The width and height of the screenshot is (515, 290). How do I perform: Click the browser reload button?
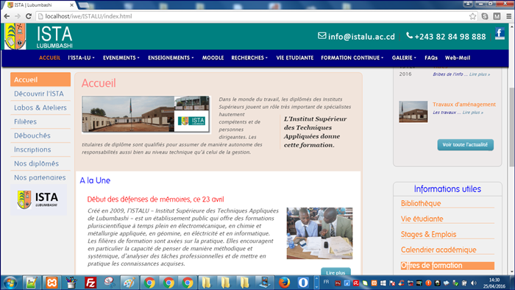29,16
